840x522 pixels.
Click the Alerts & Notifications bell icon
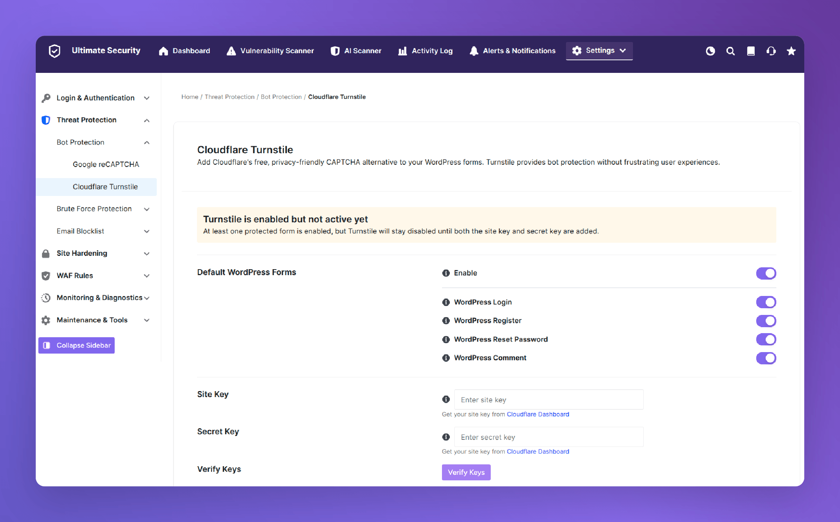pyautogui.click(x=474, y=51)
